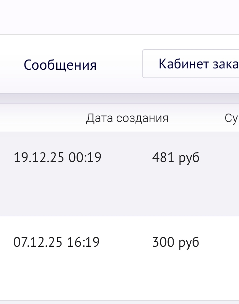Click the cut-off Су… column header
This screenshot has height=304, width=239.
pyautogui.click(x=232, y=118)
